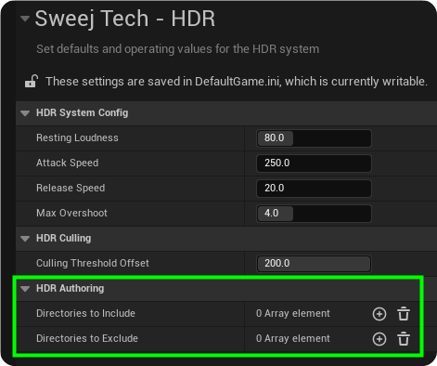Collapse the Sweej Tech - HDR section
Viewport: 437px width, 366px height.
coord(25,19)
